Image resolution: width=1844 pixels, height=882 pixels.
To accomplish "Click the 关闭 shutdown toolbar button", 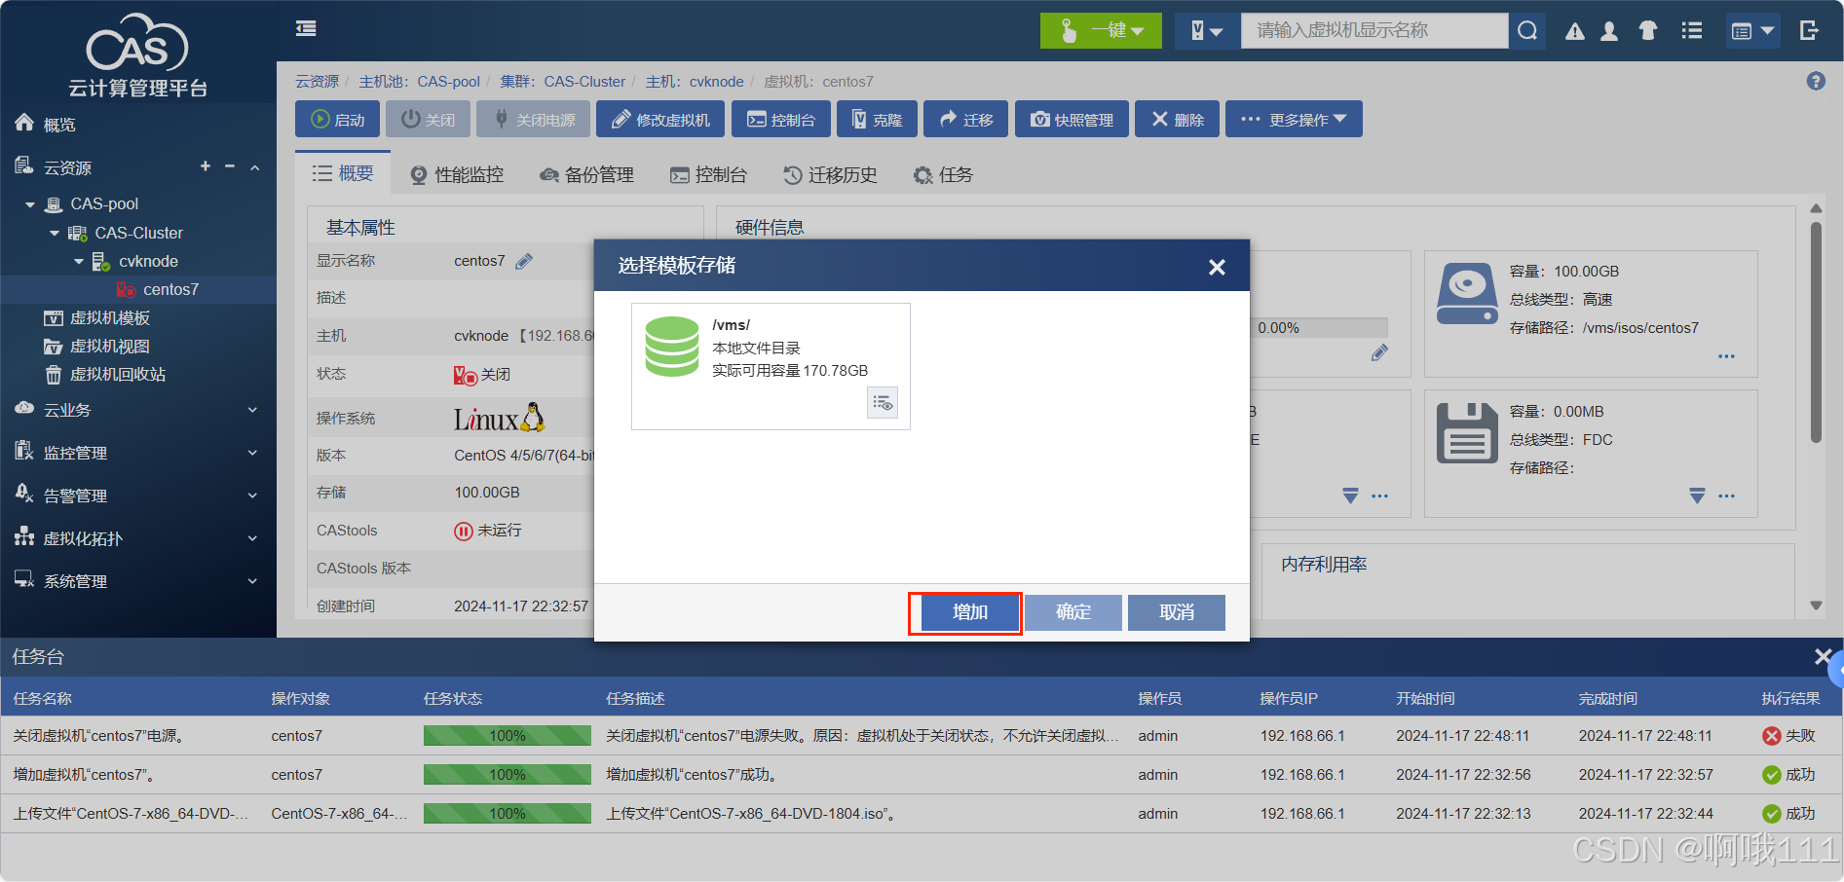I will pos(428,119).
